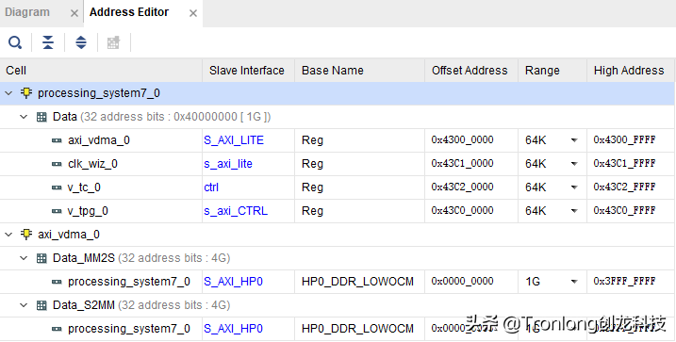Click the segment icon beside axi_vdma_0 under Data
Screen dimensions: 676x342
(57, 140)
